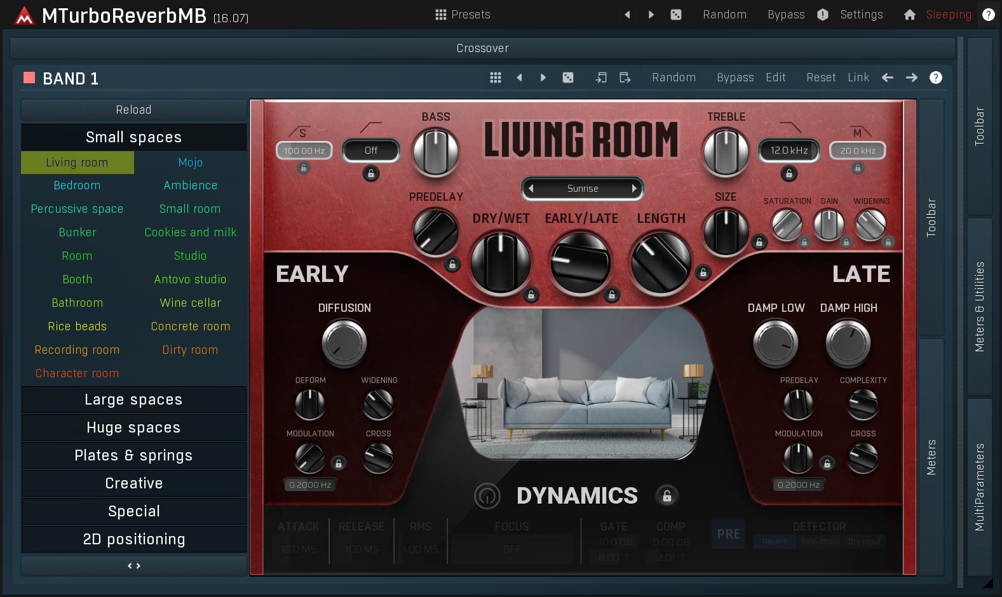Screen dimensions: 1002x597
Task: Expand the Large spaces category
Action: (x=133, y=399)
